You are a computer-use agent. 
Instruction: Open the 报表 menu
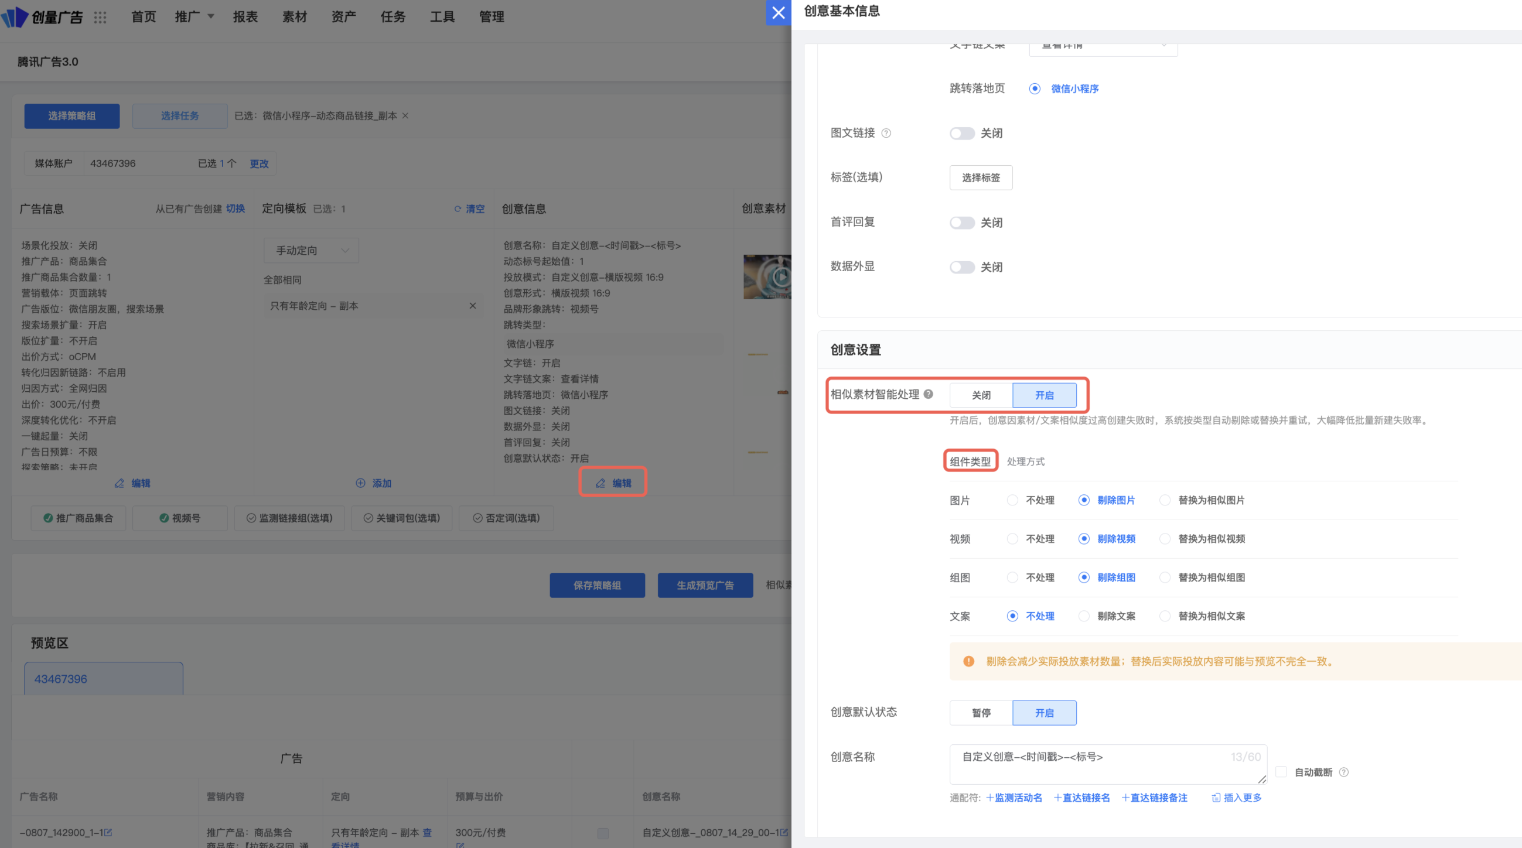pos(245,16)
